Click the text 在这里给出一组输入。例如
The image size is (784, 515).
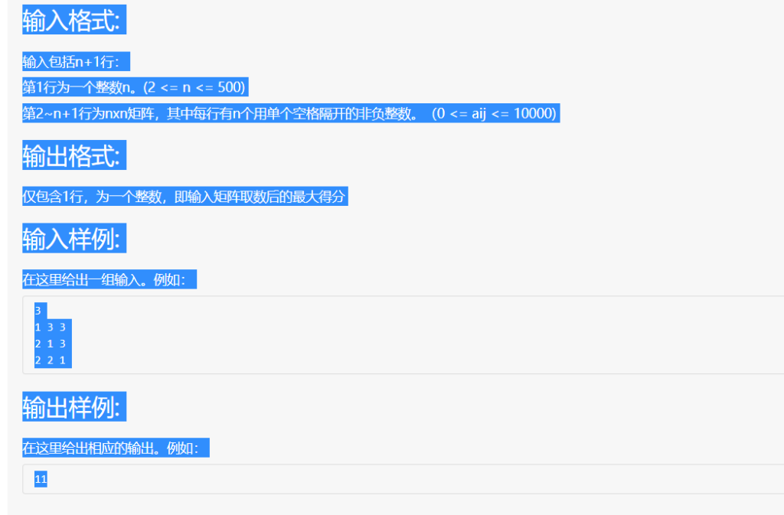click(x=109, y=280)
